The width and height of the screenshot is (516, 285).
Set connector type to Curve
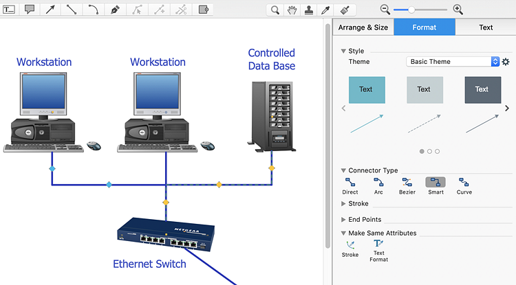464,186
